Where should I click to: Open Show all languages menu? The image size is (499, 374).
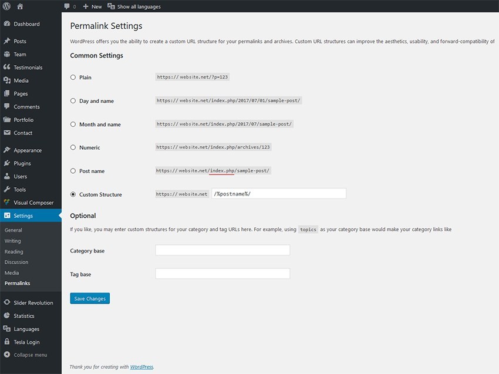pyautogui.click(x=134, y=6)
